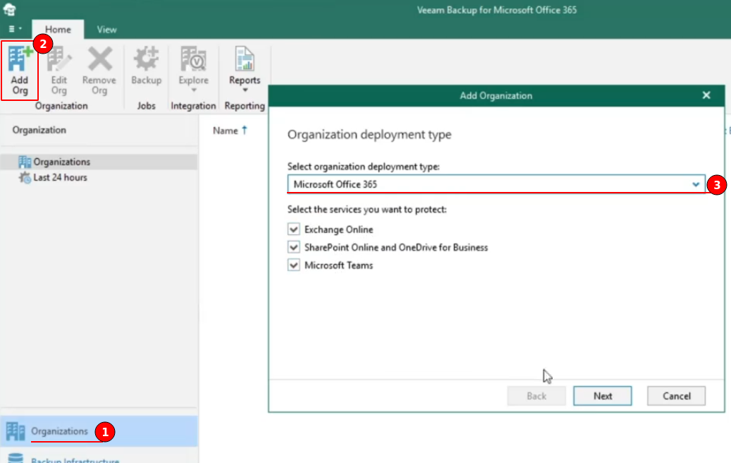
Task: Open the main hamburger menu
Action: pos(15,29)
